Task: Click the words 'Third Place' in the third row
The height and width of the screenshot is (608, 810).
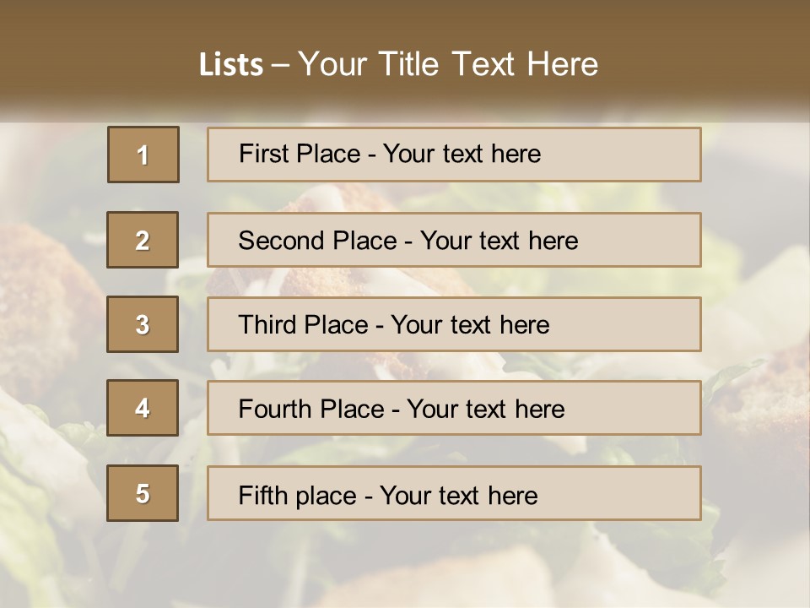Action: (303, 324)
